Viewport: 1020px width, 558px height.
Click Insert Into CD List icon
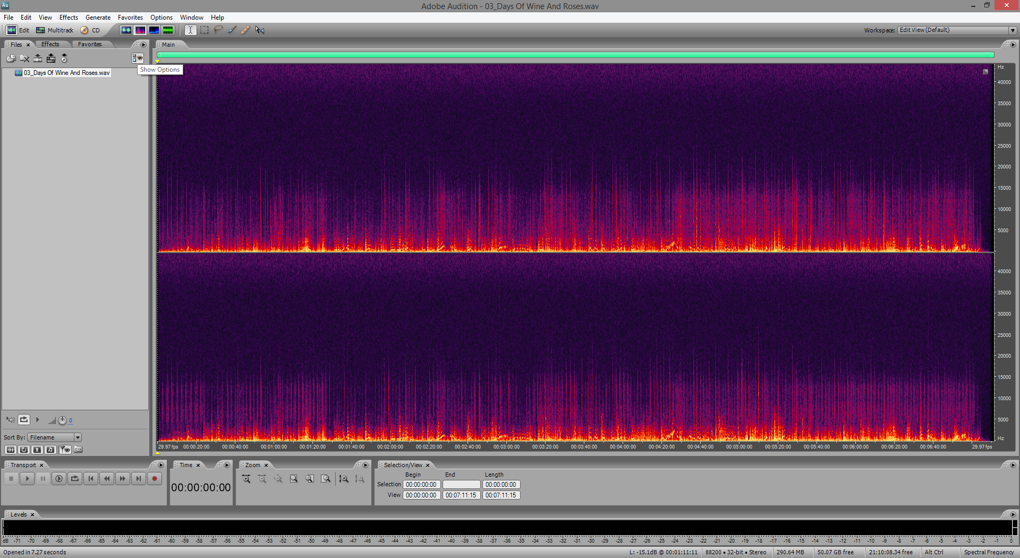tap(64, 58)
